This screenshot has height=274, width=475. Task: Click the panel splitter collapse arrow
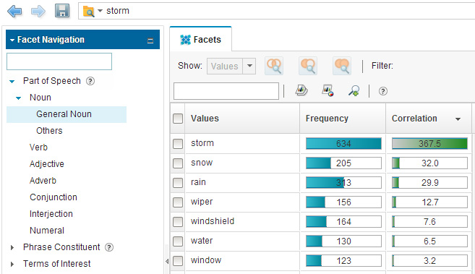point(167,261)
